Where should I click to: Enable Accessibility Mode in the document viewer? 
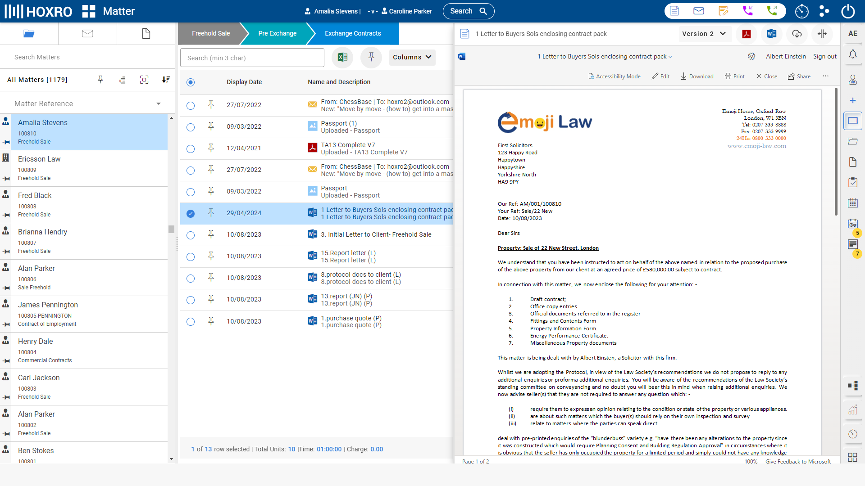614,76
